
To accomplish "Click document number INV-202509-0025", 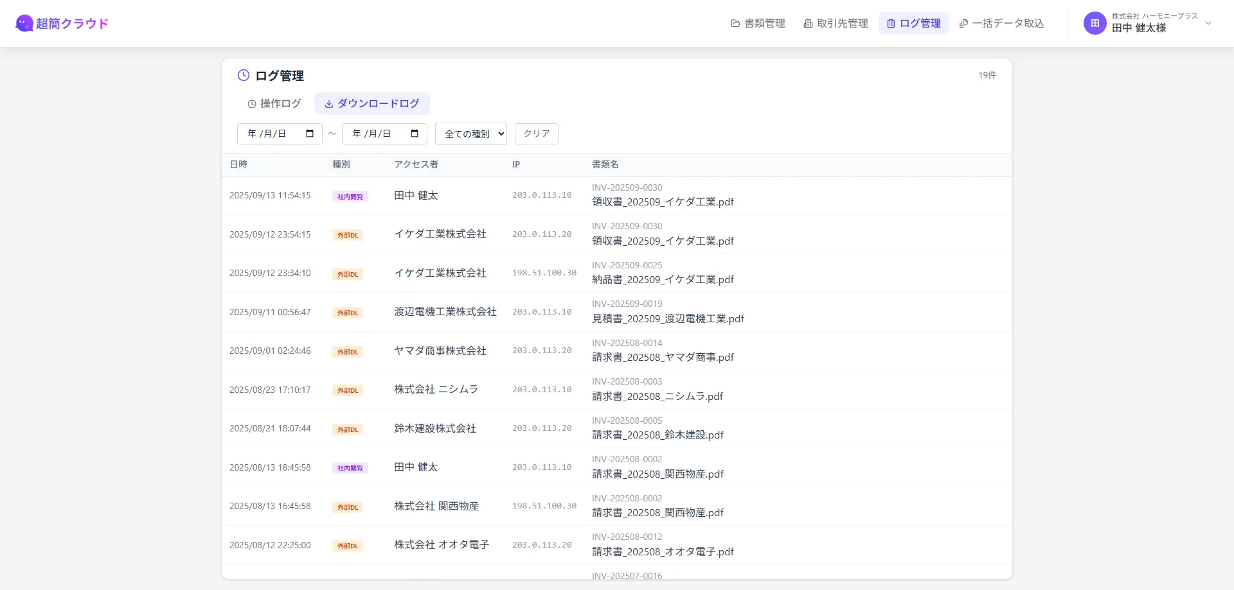I will [627, 265].
